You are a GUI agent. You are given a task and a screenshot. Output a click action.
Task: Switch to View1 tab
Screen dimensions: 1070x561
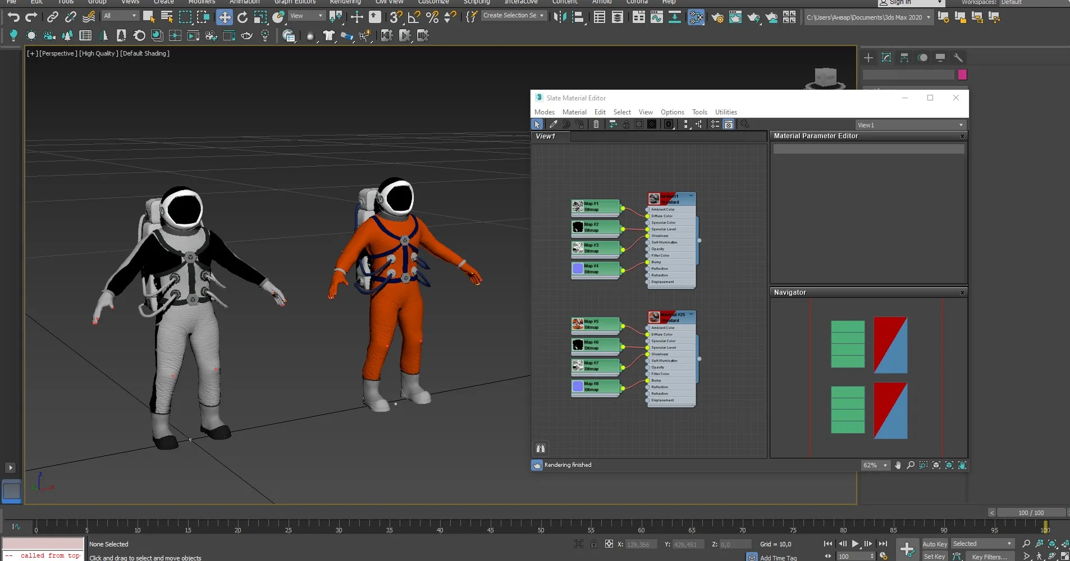tap(550, 136)
